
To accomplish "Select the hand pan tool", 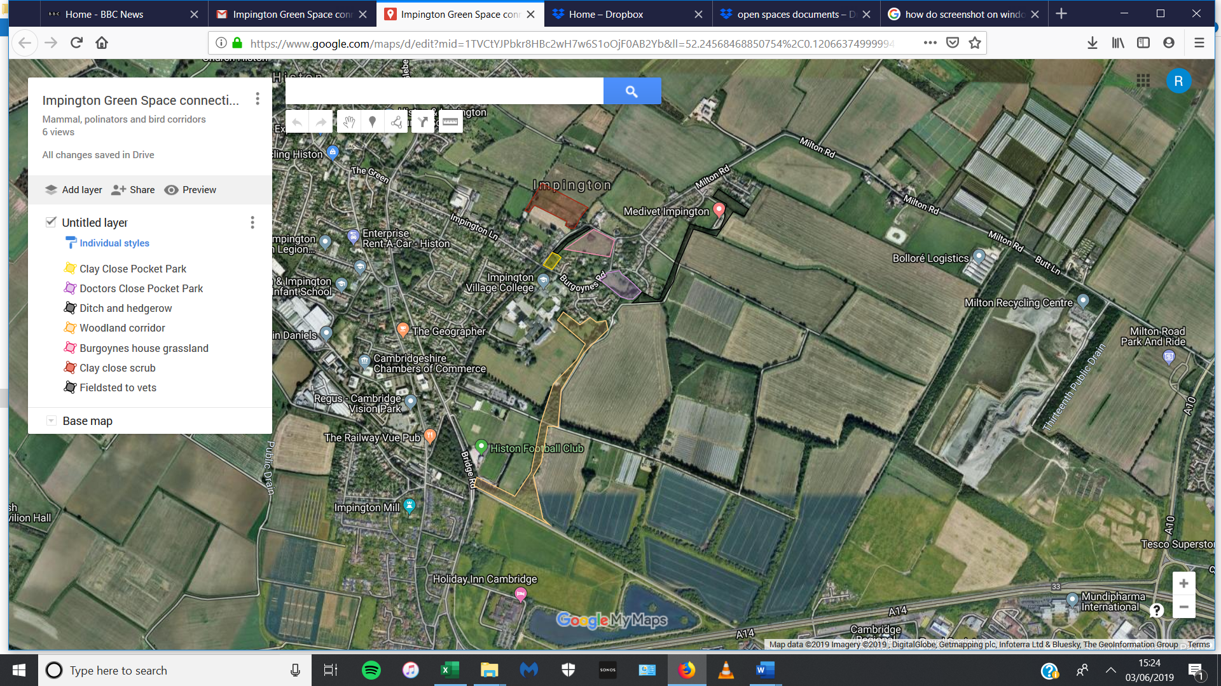I will tap(348, 122).
